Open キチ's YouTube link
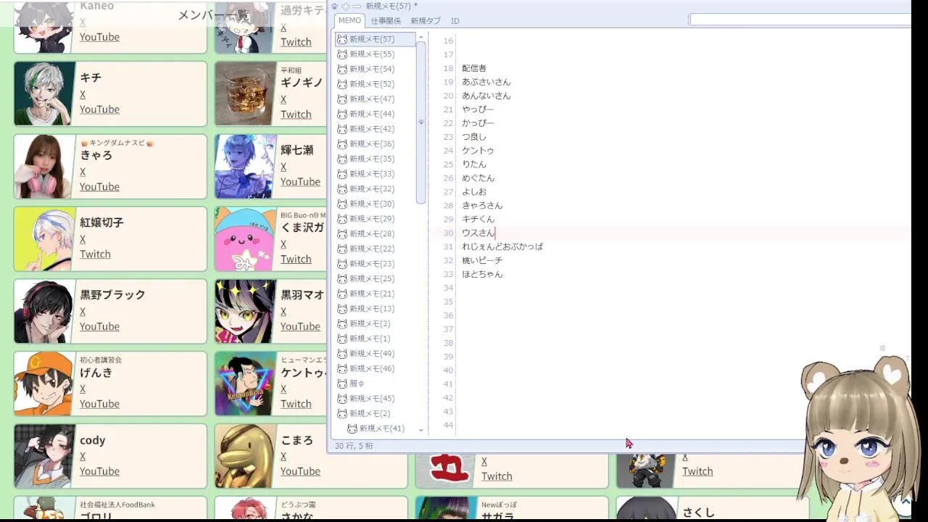The width and height of the screenshot is (928, 522). point(99,109)
